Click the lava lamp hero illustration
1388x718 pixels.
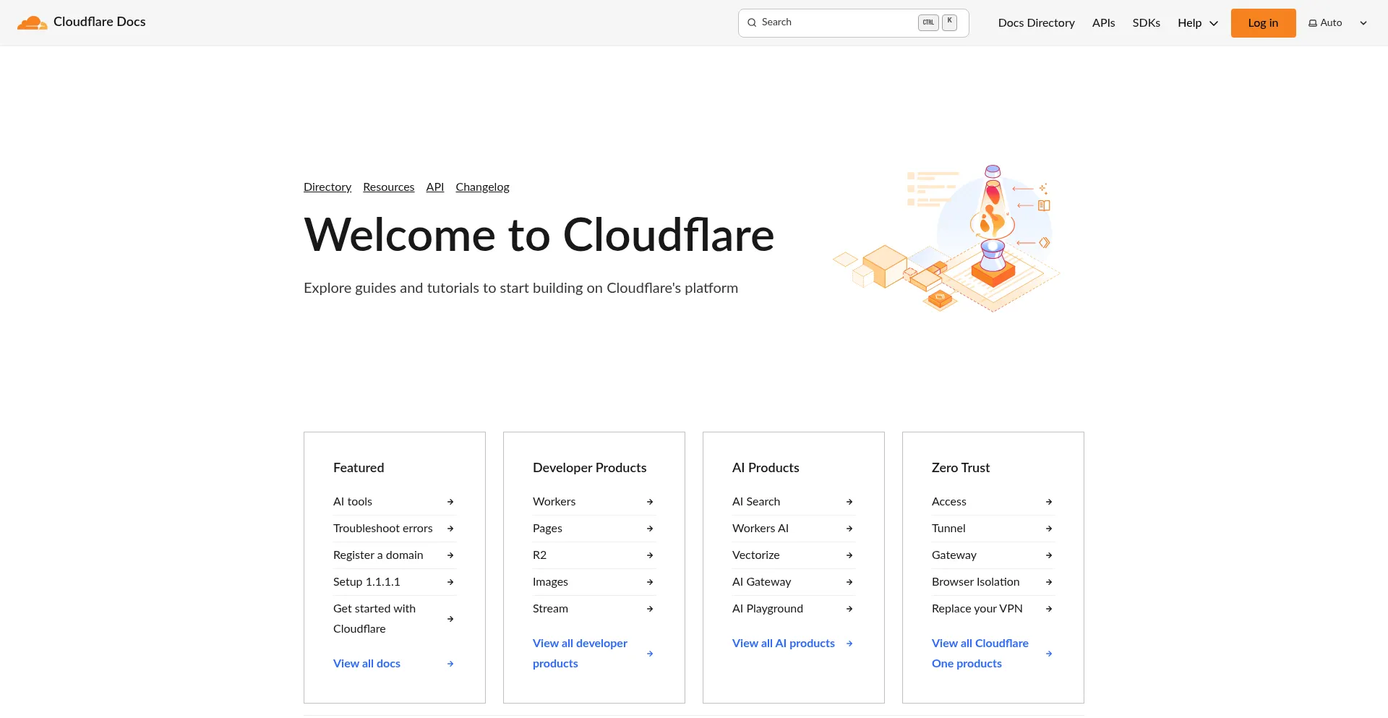[x=947, y=239]
